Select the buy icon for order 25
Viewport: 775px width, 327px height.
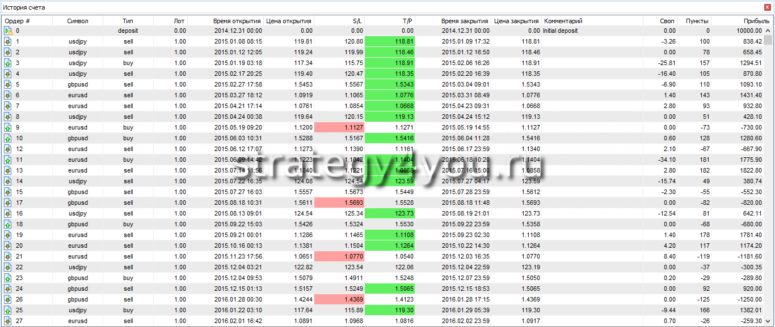point(8,311)
